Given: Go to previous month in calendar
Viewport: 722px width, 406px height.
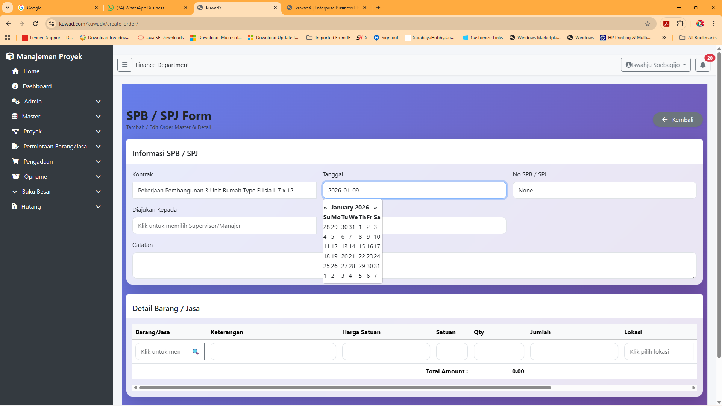Looking at the screenshot, I should (325, 208).
